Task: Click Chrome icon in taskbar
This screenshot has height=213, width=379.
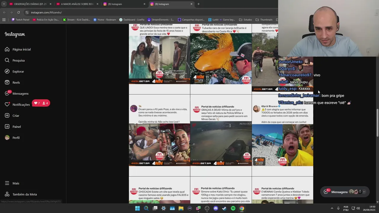Action: (242, 208)
